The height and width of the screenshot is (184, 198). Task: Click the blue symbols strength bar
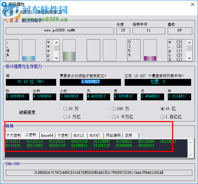29,58
